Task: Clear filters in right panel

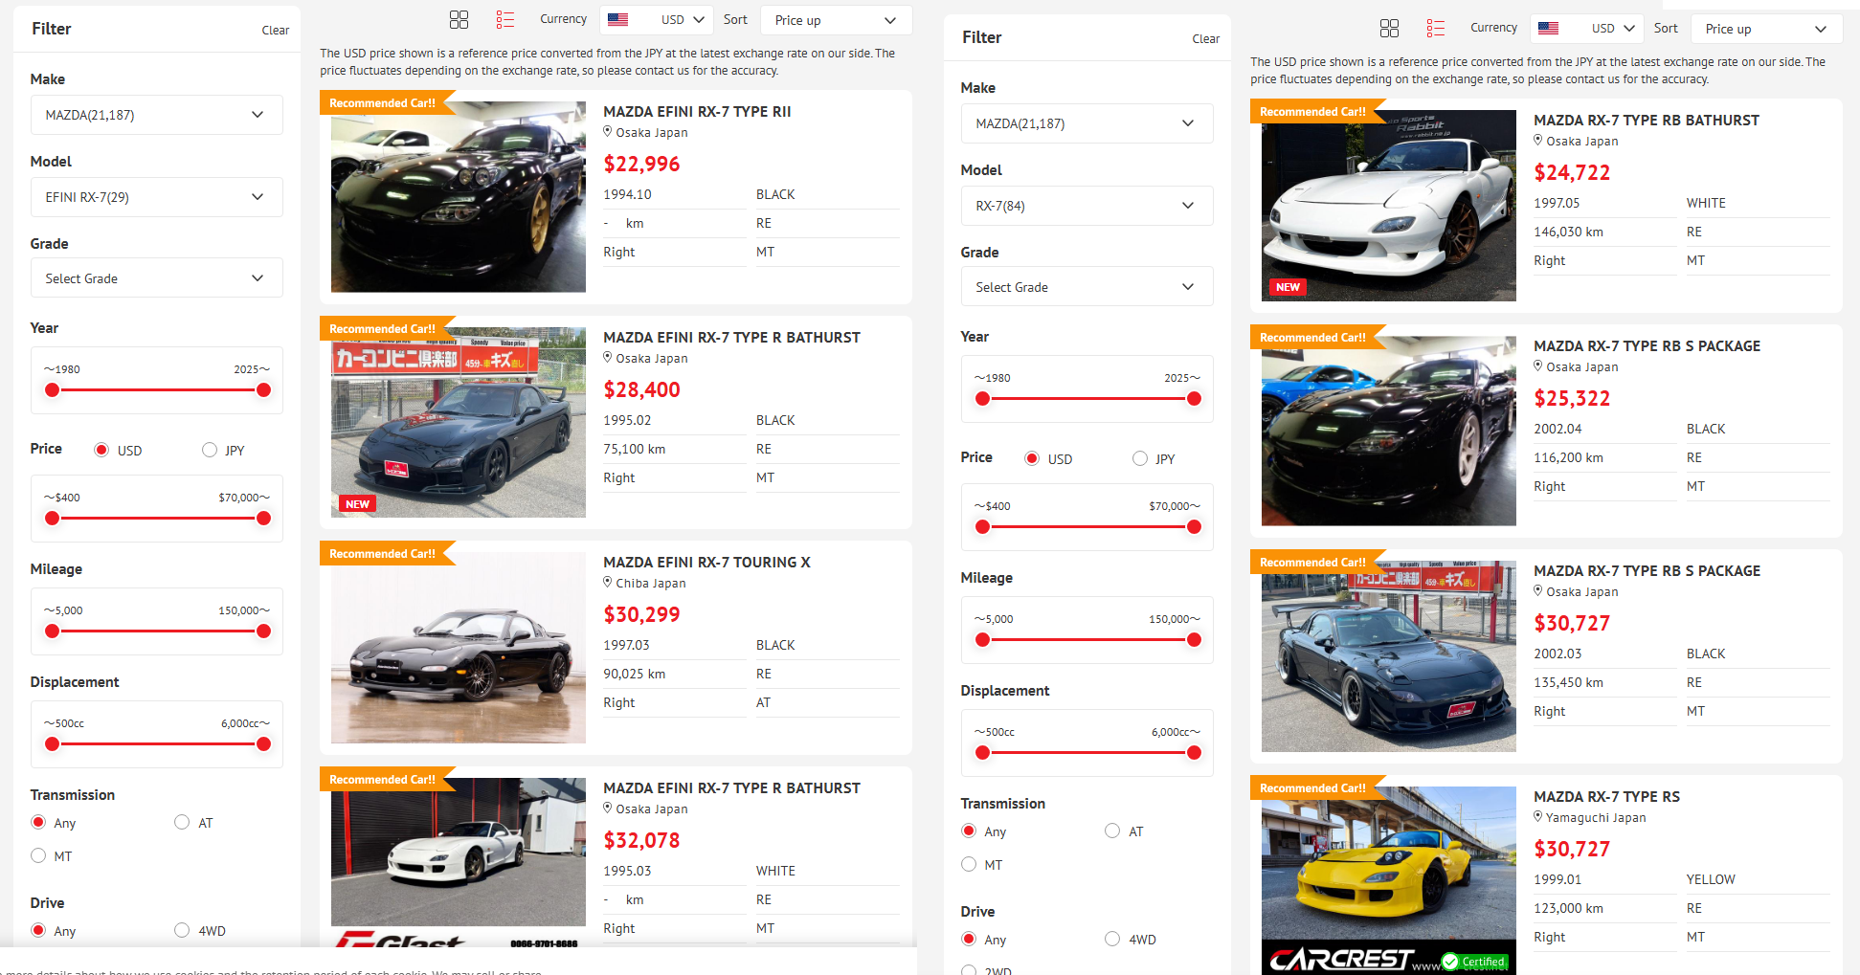Action: point(1206,38)
